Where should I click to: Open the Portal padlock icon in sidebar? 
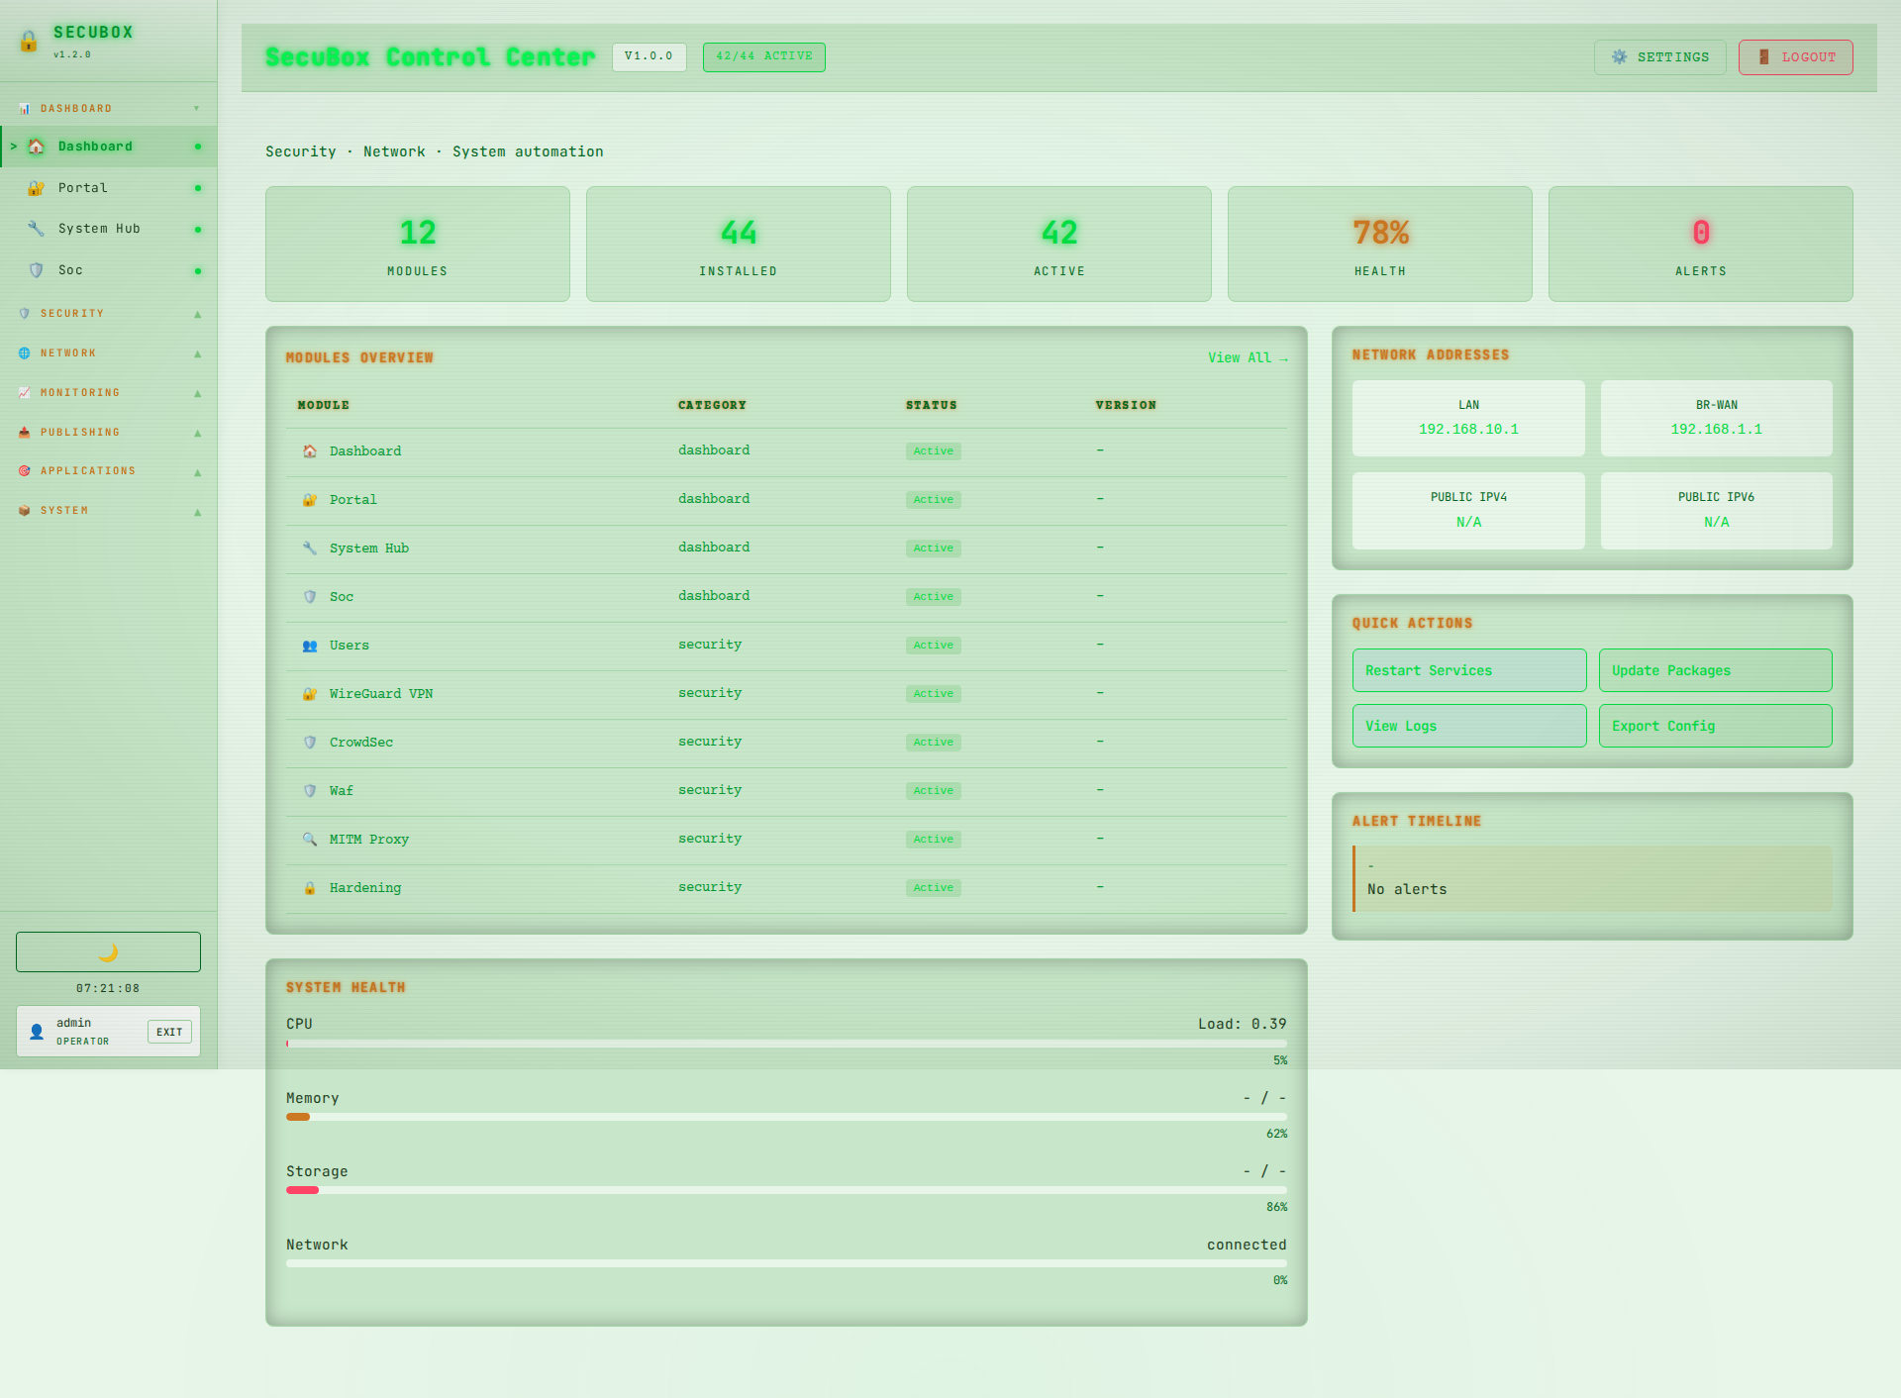36,187
